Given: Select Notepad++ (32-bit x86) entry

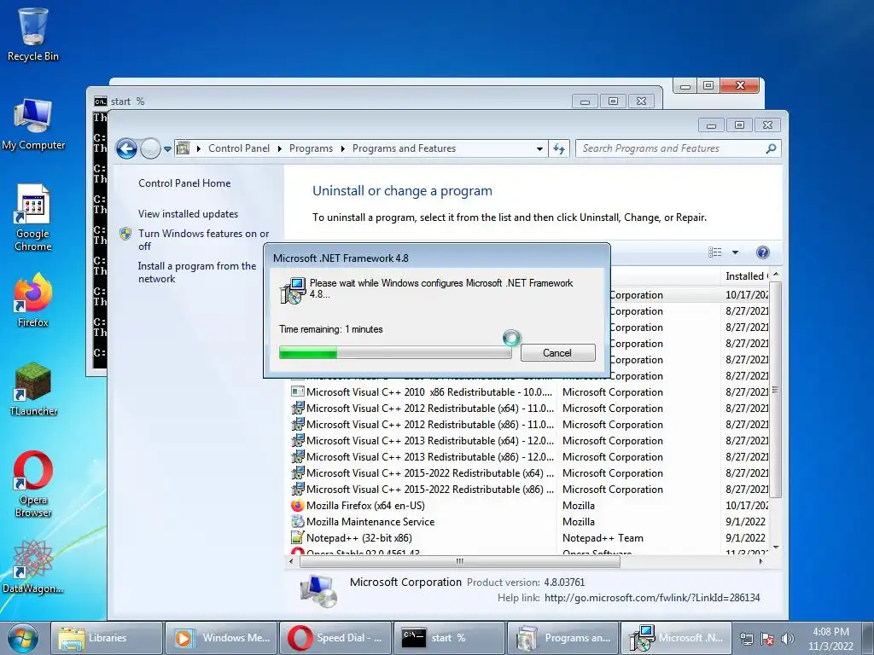Looking at the screenshot, I should 529,537.
